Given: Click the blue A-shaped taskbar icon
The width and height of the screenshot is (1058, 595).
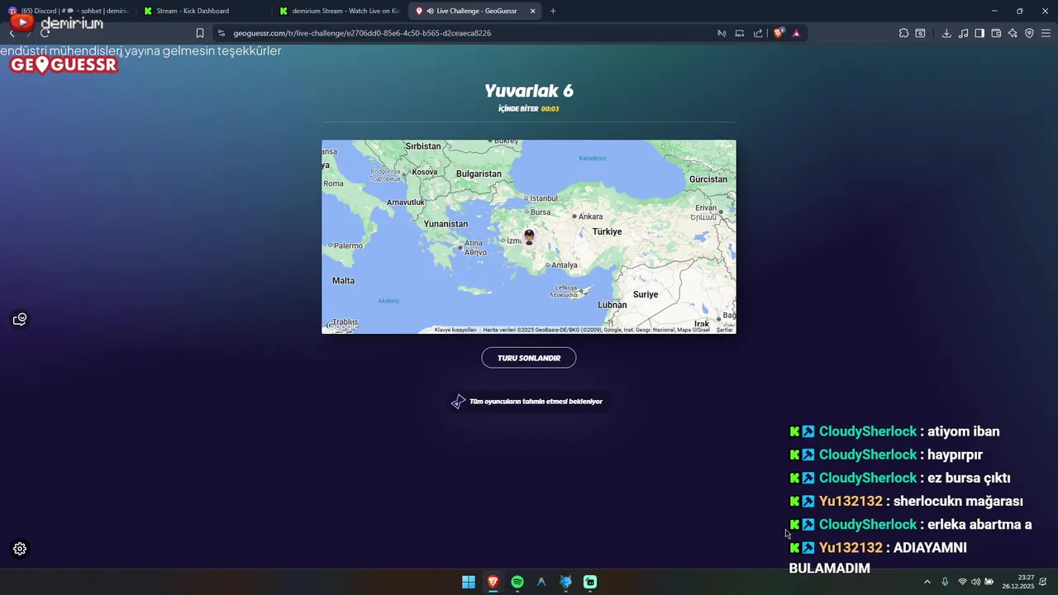Looking at the screenshot, I should pos(541,582).
